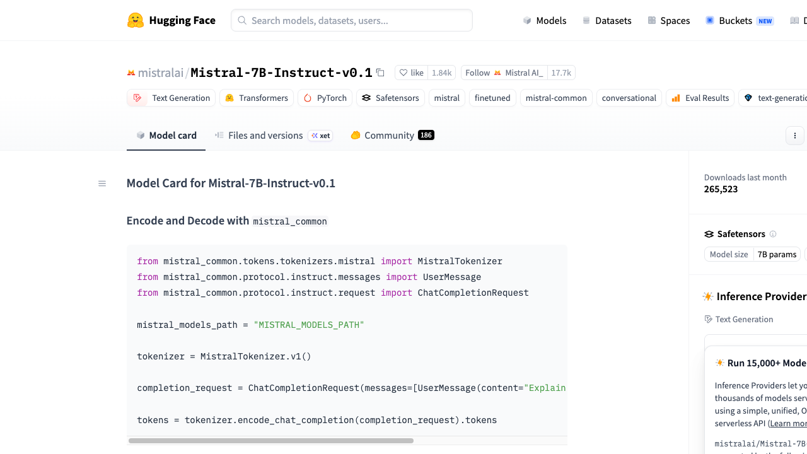This screenshot has width=807, height=454.
Task: Click the Mistral-7B-Instruct-v0.1 model title
Action: (281, 73)
